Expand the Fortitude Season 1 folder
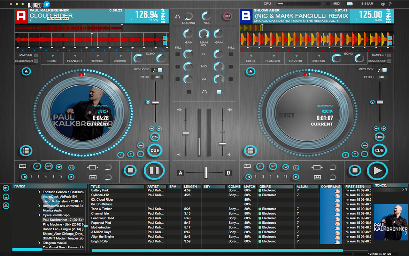This screenshot has width=409, height=256. pos(39,192)
